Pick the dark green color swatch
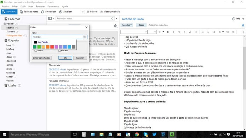The height and width of the screenshot is (138, 246). coord(35,47)
